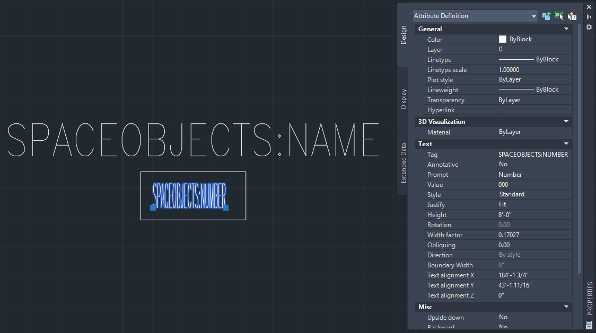Collapse the Text section
This screenshot has width=596, height=333.
click(566, 143)
